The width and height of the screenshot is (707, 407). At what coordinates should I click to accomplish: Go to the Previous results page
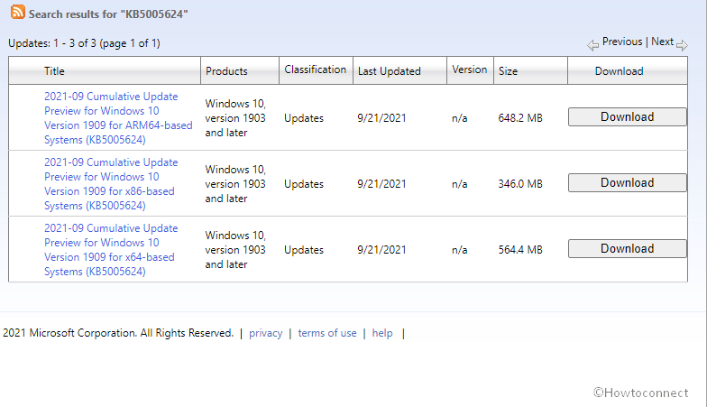(x=621, y=42)
